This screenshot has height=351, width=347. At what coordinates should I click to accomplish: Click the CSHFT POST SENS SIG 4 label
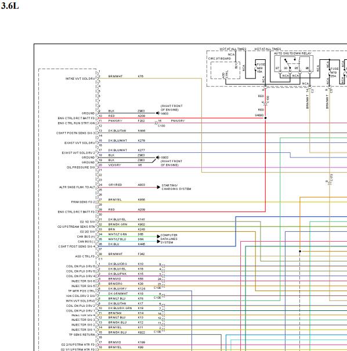(x=77, y=246)
